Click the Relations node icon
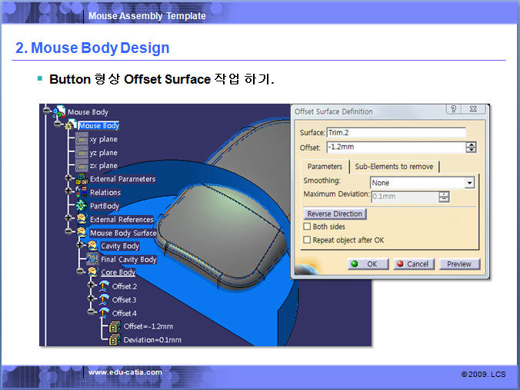Viewport: 520px width, 390px height. point(82,193)
